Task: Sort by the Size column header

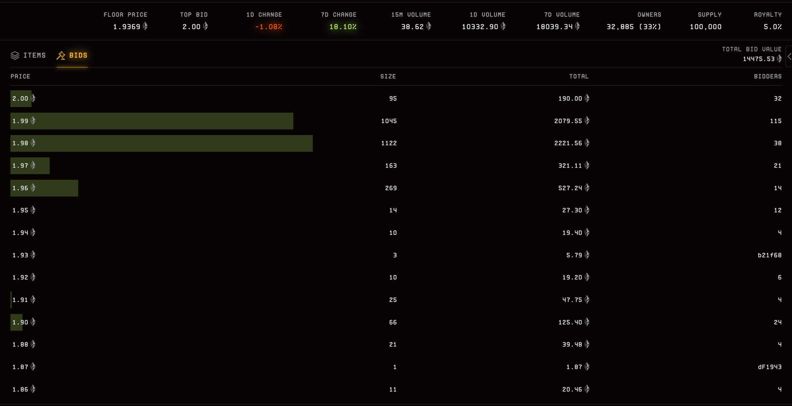Action: pyautogui.click(x=388, y=77)
